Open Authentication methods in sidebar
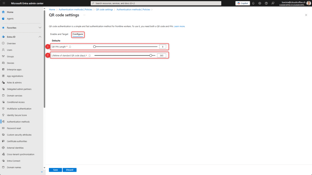Screen dimensions: 312x175 18,122
